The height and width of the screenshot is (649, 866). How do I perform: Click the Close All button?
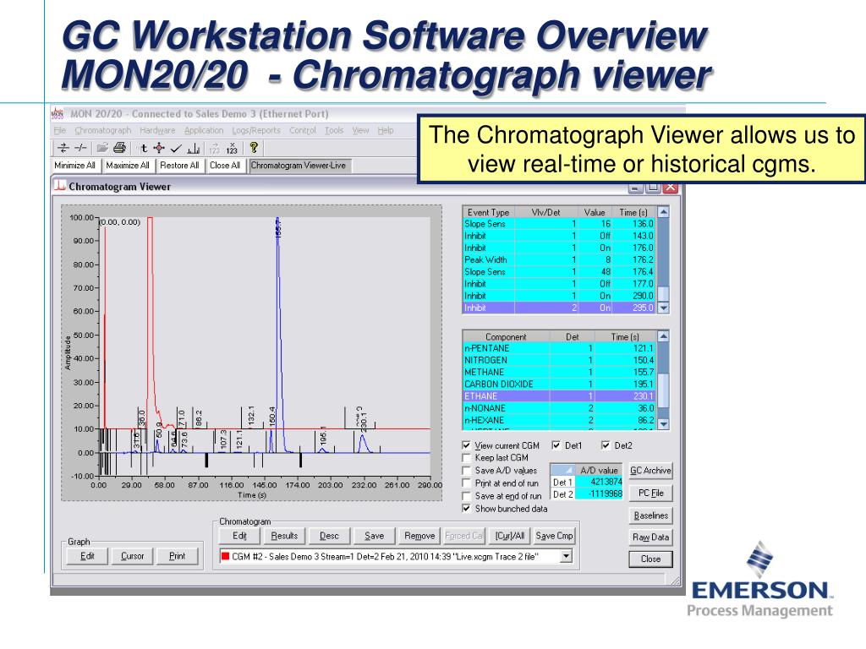coord(225,166)
